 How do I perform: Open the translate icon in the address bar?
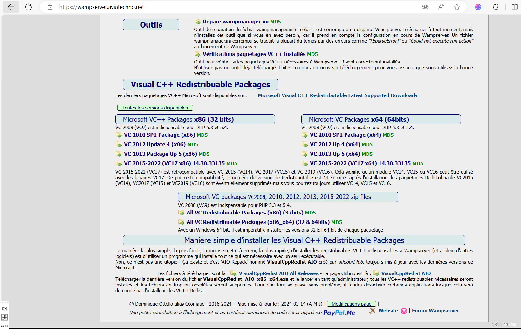pyautogui.click(x=425, y=7)
